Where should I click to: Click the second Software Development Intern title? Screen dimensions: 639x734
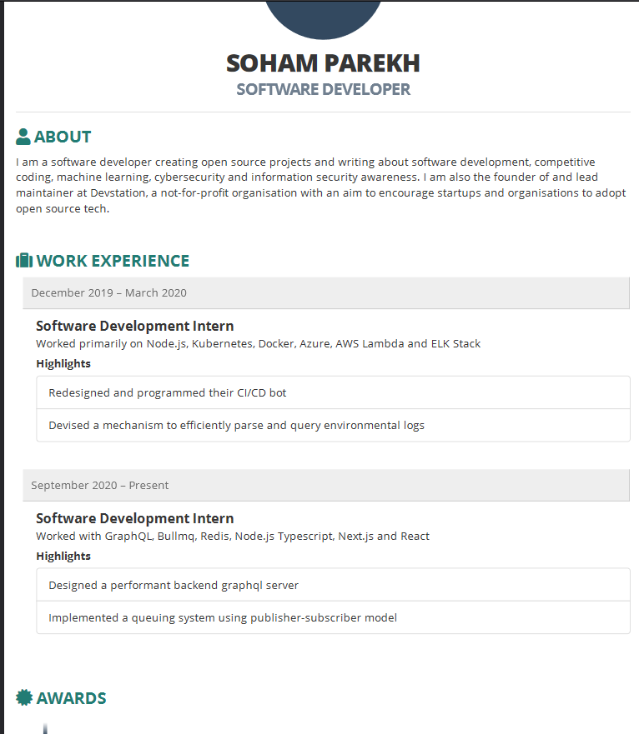pos(135,518)
